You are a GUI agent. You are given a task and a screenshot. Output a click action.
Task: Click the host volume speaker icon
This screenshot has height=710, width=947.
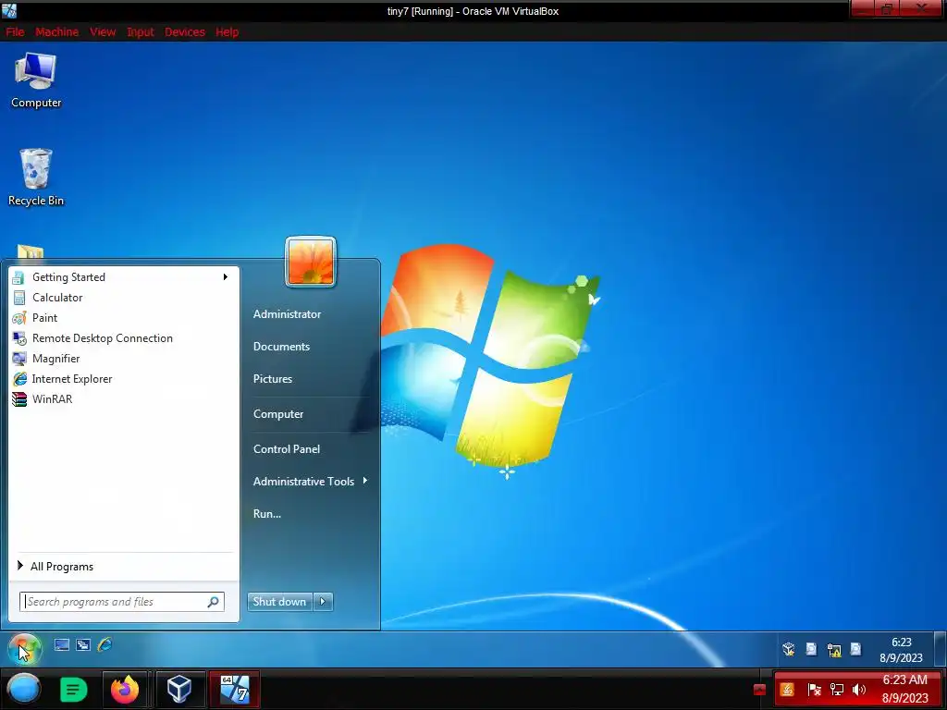click(859, 690)
